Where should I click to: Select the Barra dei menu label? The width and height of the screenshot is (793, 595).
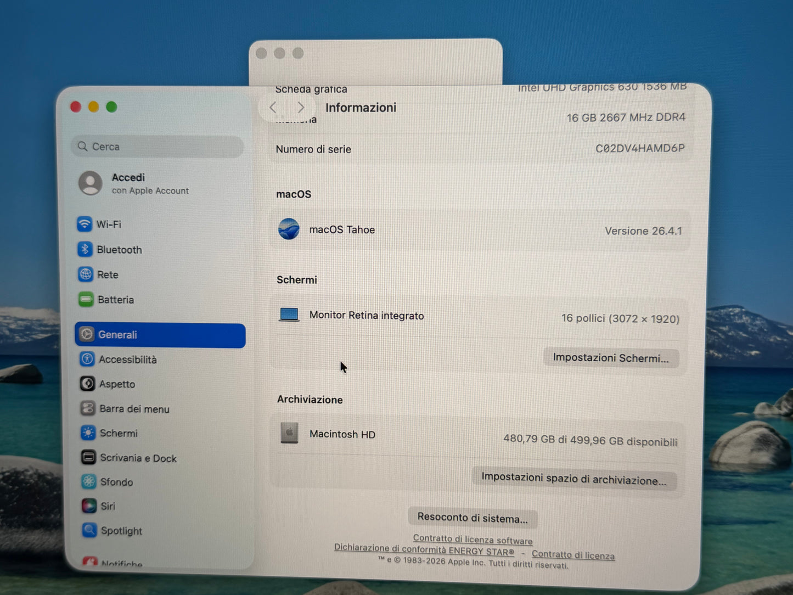tap(134, 409)
